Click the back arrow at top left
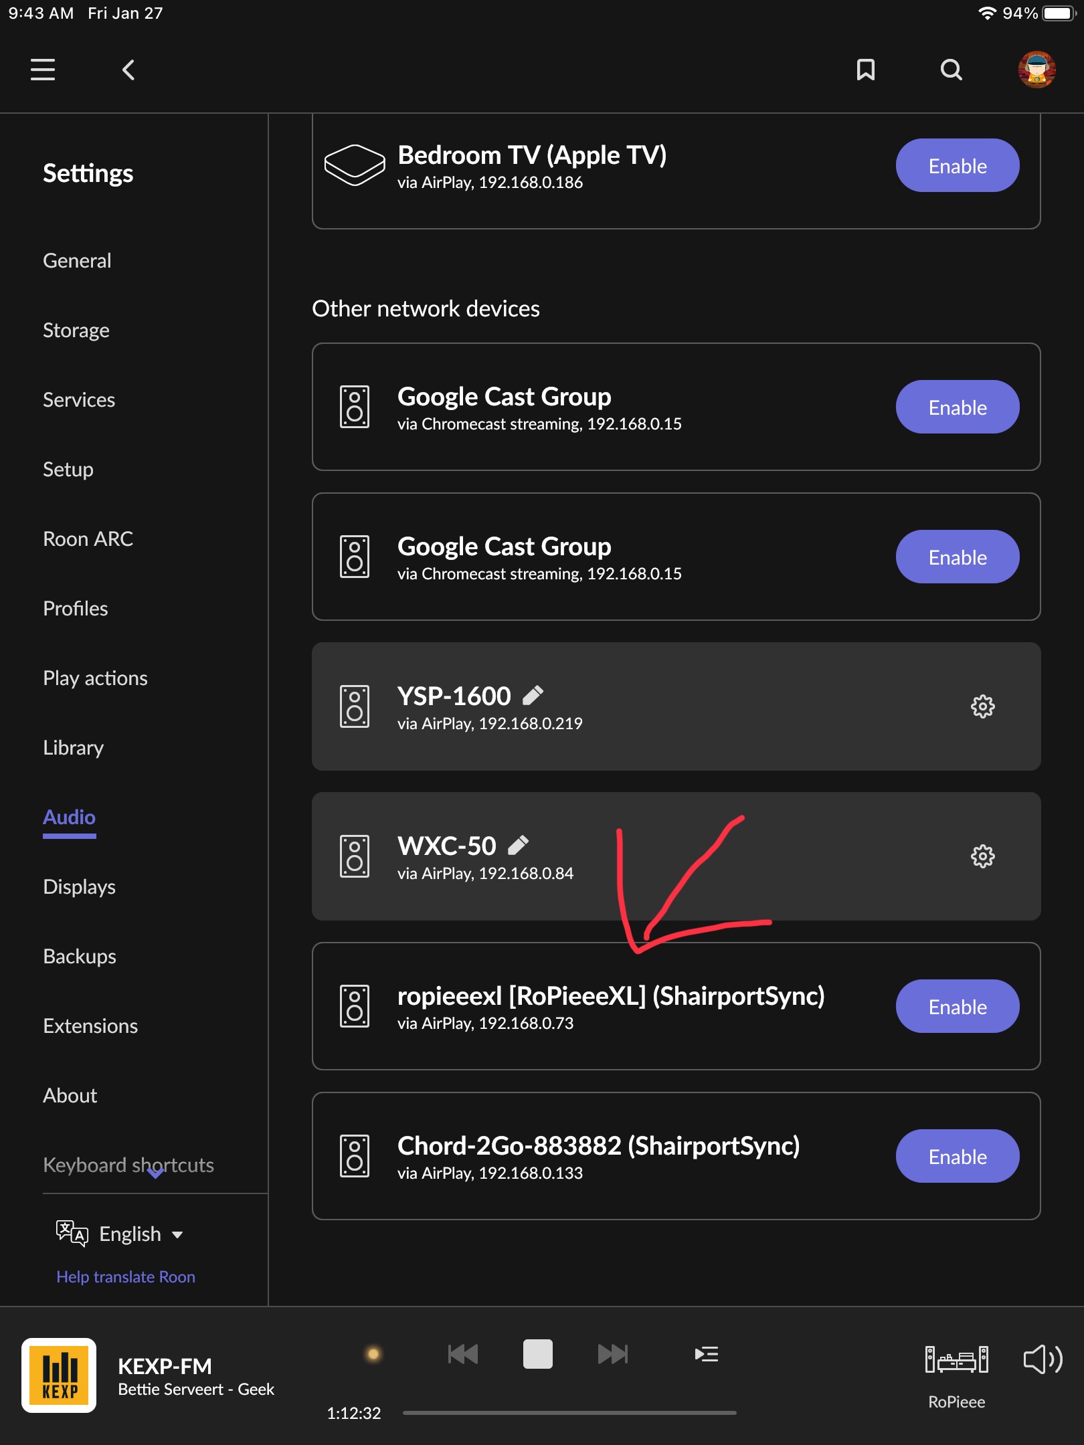 (128, 70)
